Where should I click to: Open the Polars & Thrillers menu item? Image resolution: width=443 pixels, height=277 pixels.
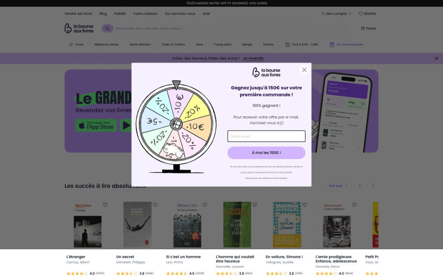tap(173, 45)
